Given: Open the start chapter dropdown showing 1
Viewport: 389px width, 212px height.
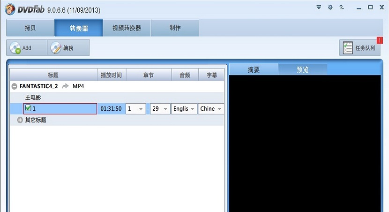Looking at the screenshot, I should (135, 109).
